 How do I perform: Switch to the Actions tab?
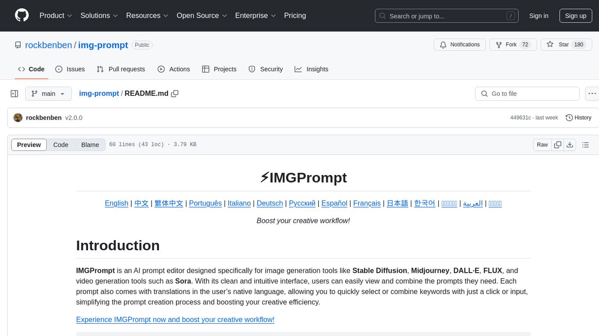174,69
